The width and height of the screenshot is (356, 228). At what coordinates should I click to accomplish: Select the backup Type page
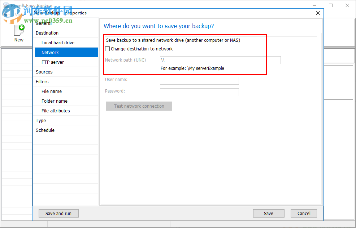tap(40, 120)
